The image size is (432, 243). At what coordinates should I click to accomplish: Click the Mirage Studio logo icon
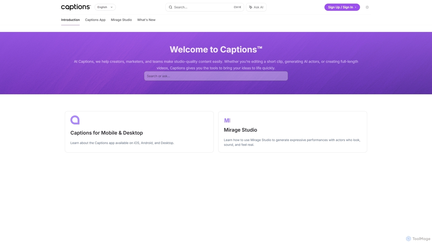tap(227, 120)
